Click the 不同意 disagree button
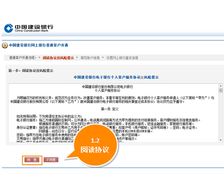The height and width of the screenshot is (190, 224). pyautogui.click(x=51, y=160)
